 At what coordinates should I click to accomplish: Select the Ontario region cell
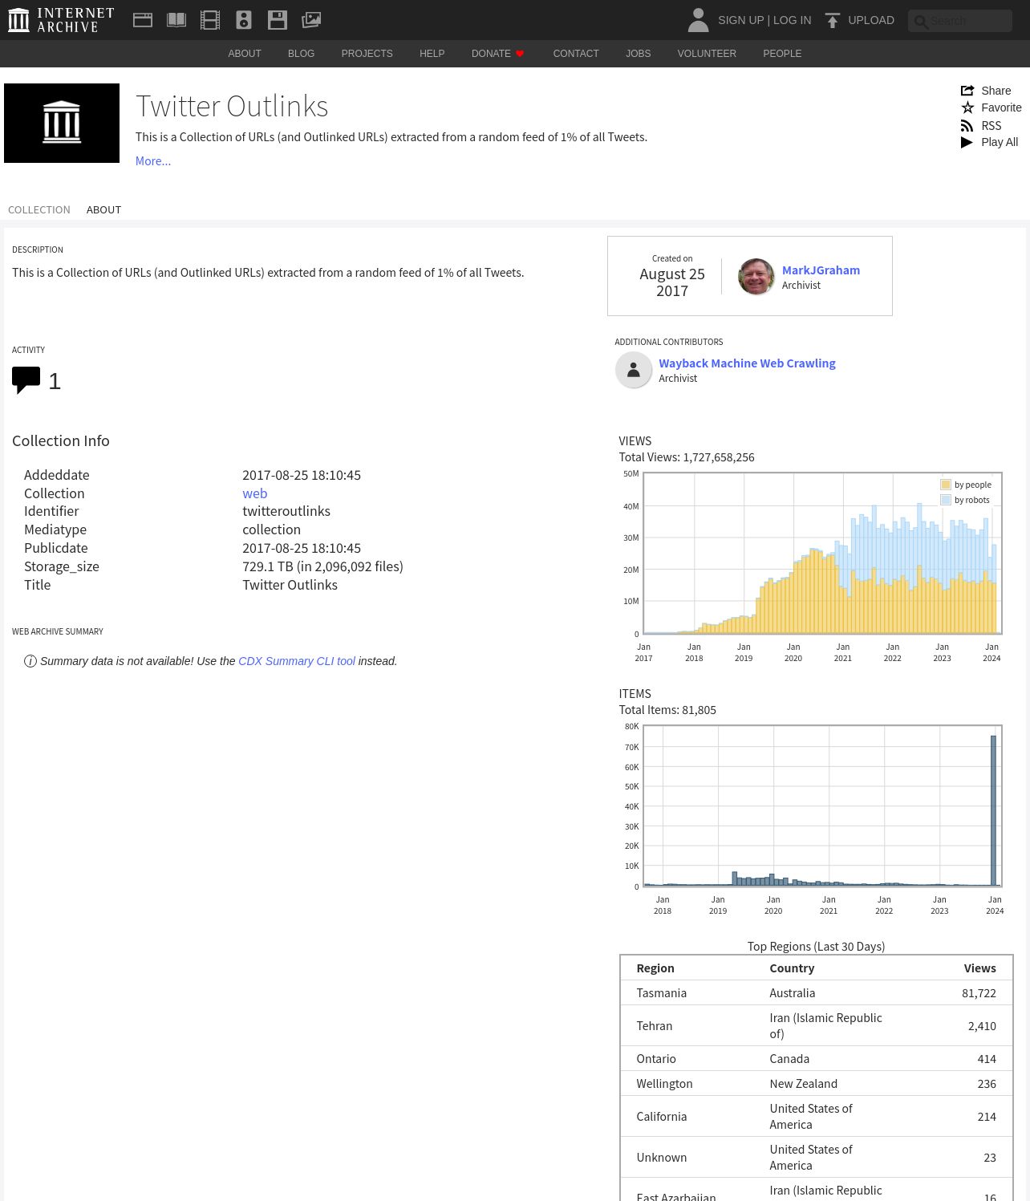656,1059
